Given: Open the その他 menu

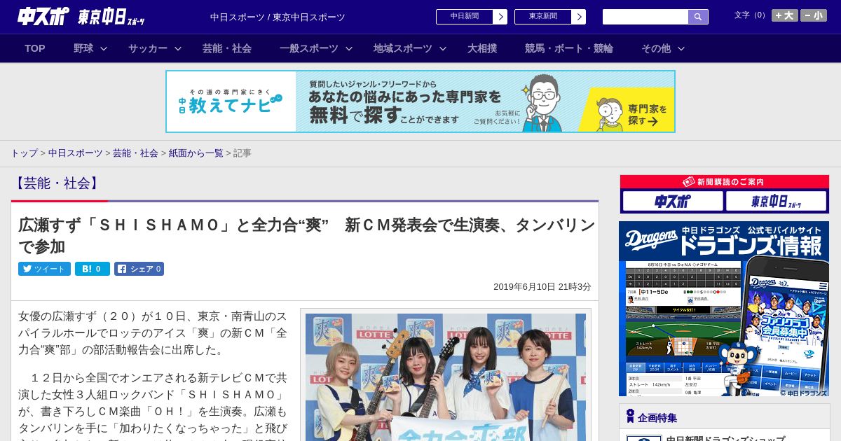Looking at the screenshot, I should [x=656, y=48].
